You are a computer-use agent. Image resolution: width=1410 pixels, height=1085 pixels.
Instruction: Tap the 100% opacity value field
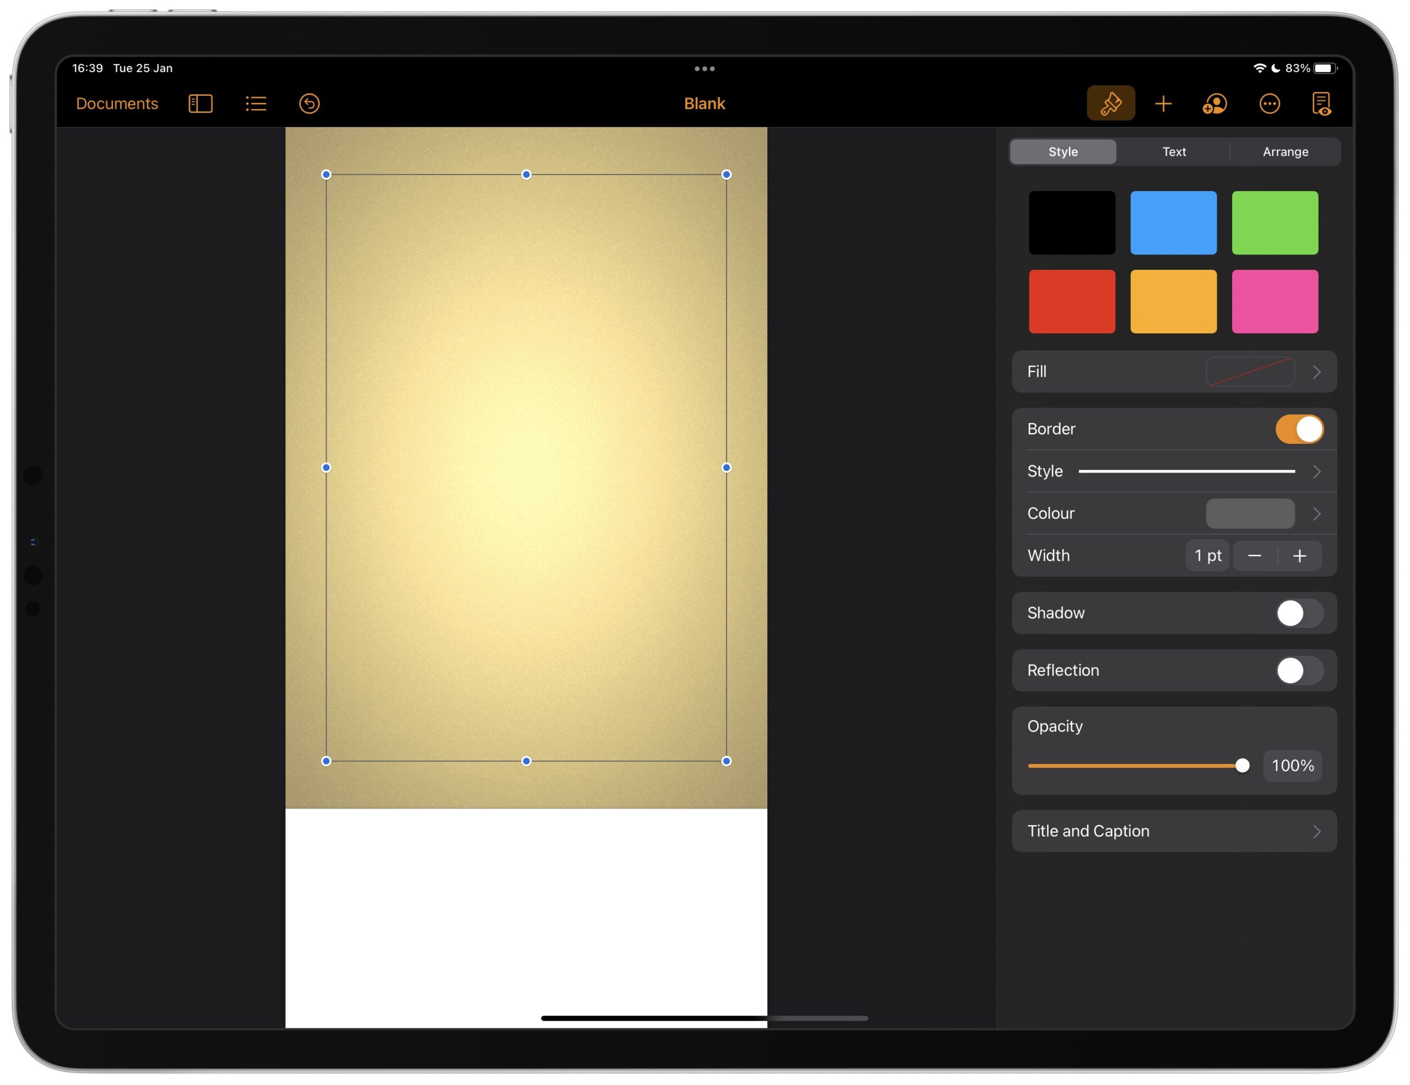tap(1293, 766)
